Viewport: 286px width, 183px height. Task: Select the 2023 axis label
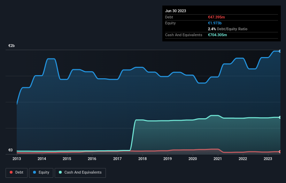coord(268,159)
